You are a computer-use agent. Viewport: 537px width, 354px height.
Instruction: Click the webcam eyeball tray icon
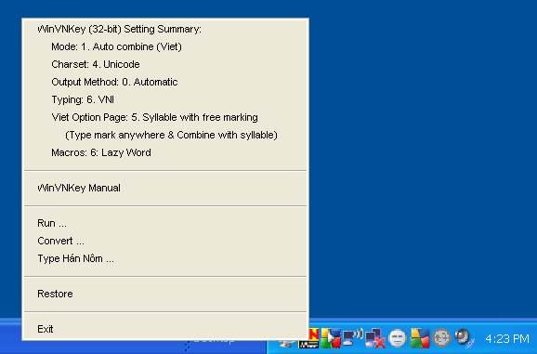coord(464,337)
